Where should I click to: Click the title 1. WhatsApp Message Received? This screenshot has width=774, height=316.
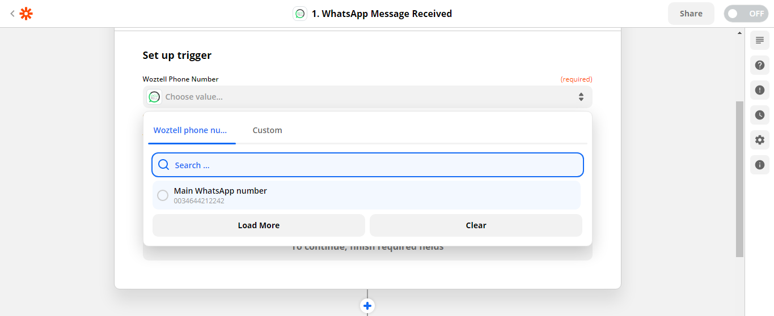click(382, 14)
